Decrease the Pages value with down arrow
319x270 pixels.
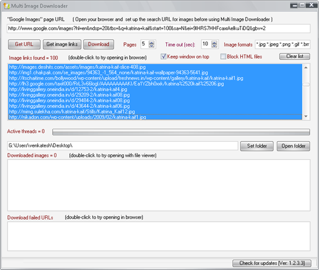pyautogui.click(x=152, y=46)
